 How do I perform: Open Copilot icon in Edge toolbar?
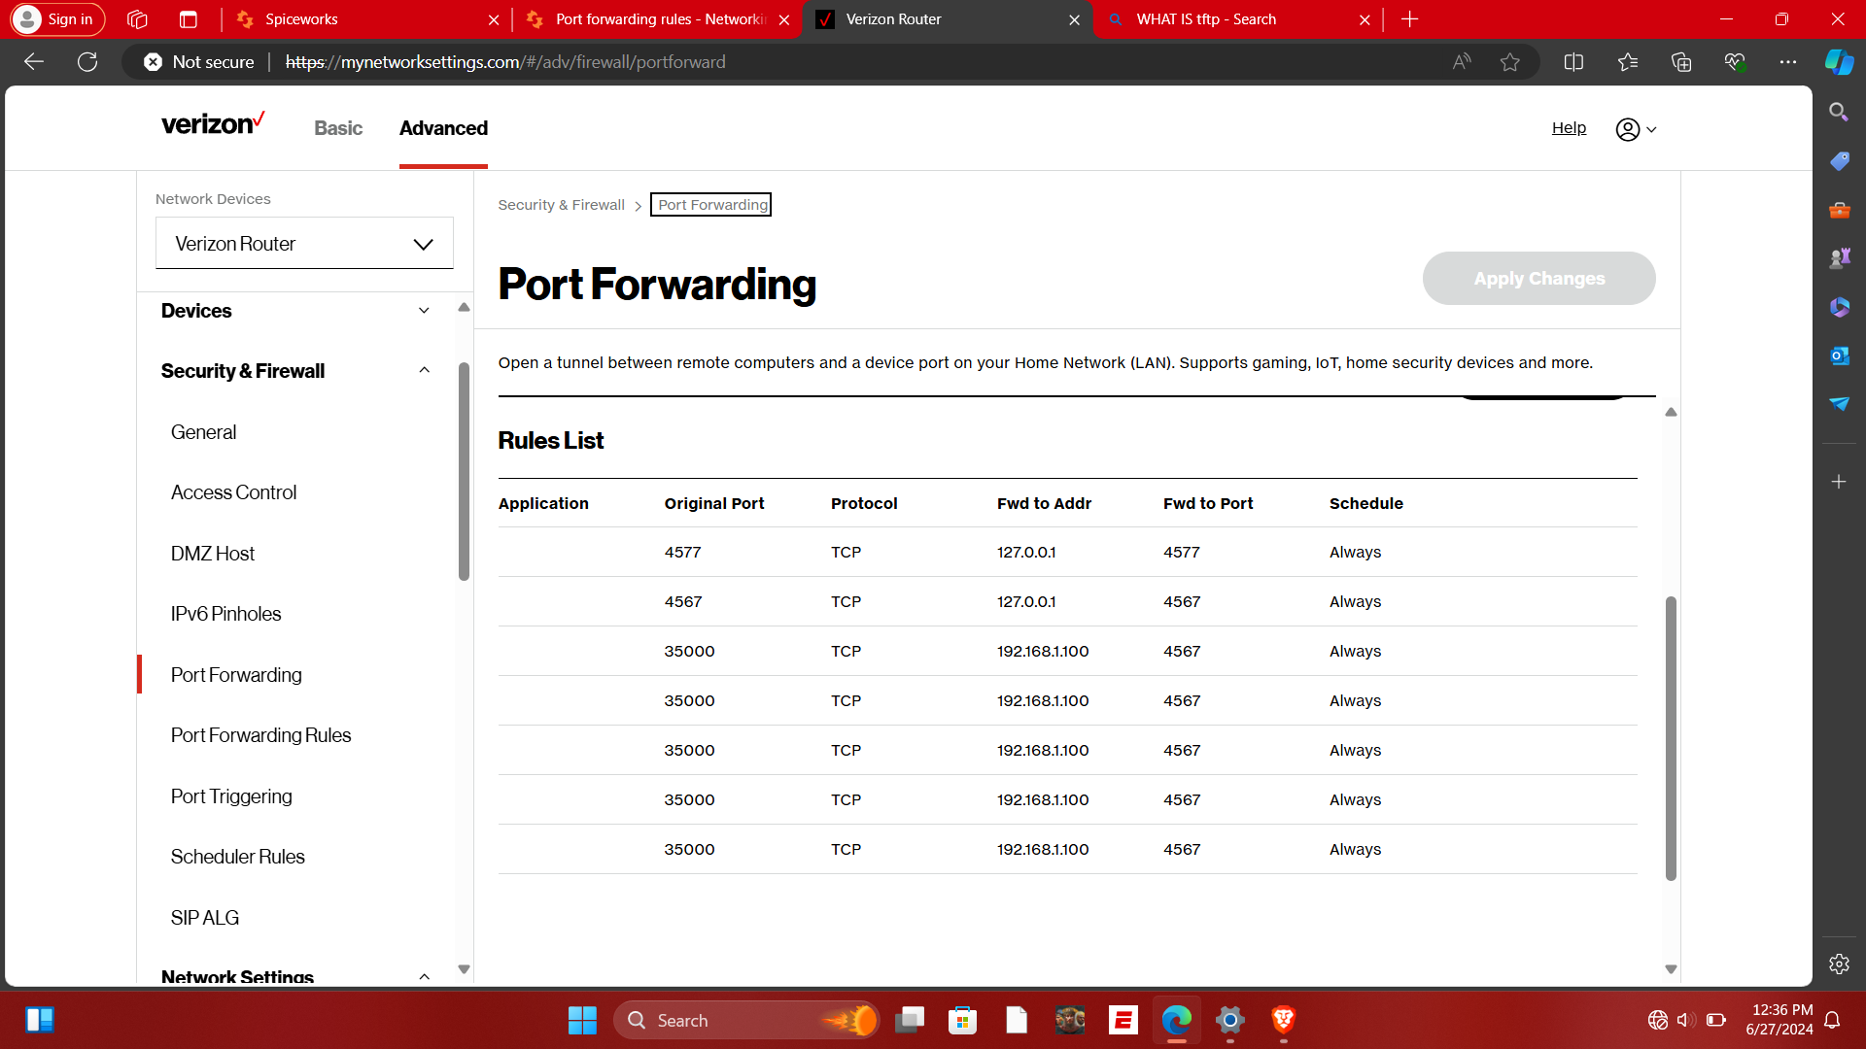pos(1838,62)
